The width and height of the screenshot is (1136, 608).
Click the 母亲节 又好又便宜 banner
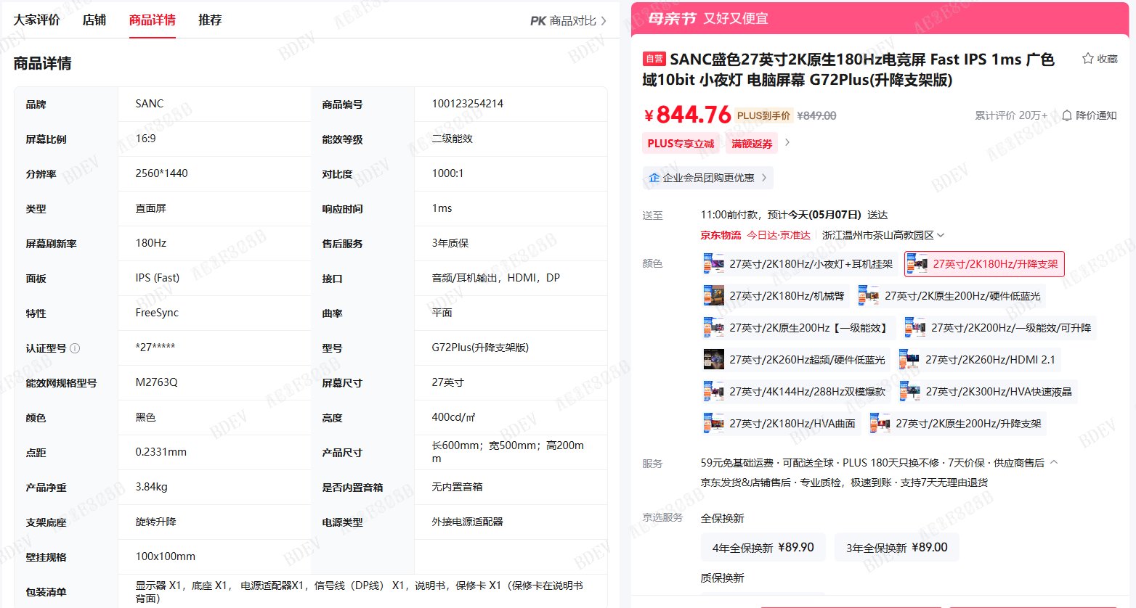tap(880, 18)
